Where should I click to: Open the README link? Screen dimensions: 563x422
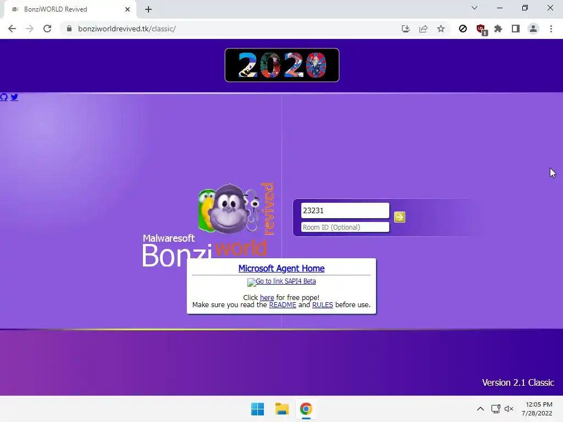pos(283,304)
